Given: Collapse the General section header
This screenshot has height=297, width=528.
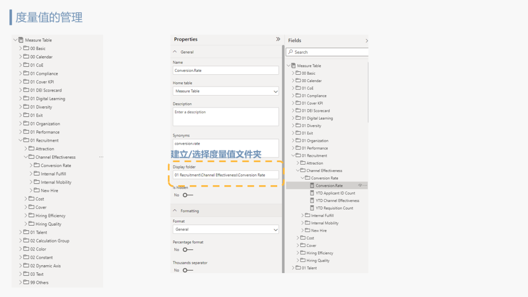Looking at the screenshot, I should click(175, 52).
